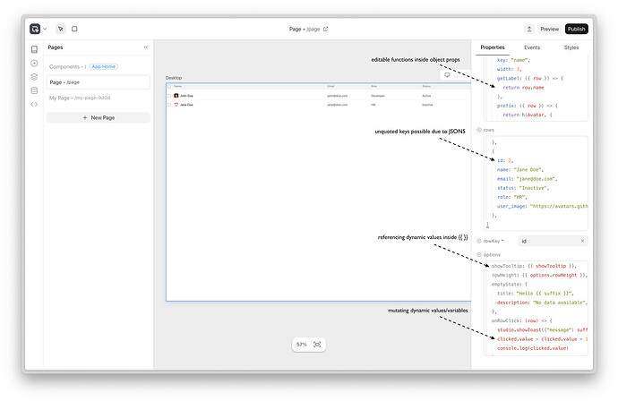The image size is (618, 401).
Task: Open page route external link icon
Action: click(326, 29)
